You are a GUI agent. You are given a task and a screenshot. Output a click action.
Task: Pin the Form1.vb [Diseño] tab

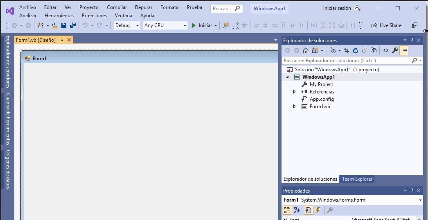coord(61,40)
